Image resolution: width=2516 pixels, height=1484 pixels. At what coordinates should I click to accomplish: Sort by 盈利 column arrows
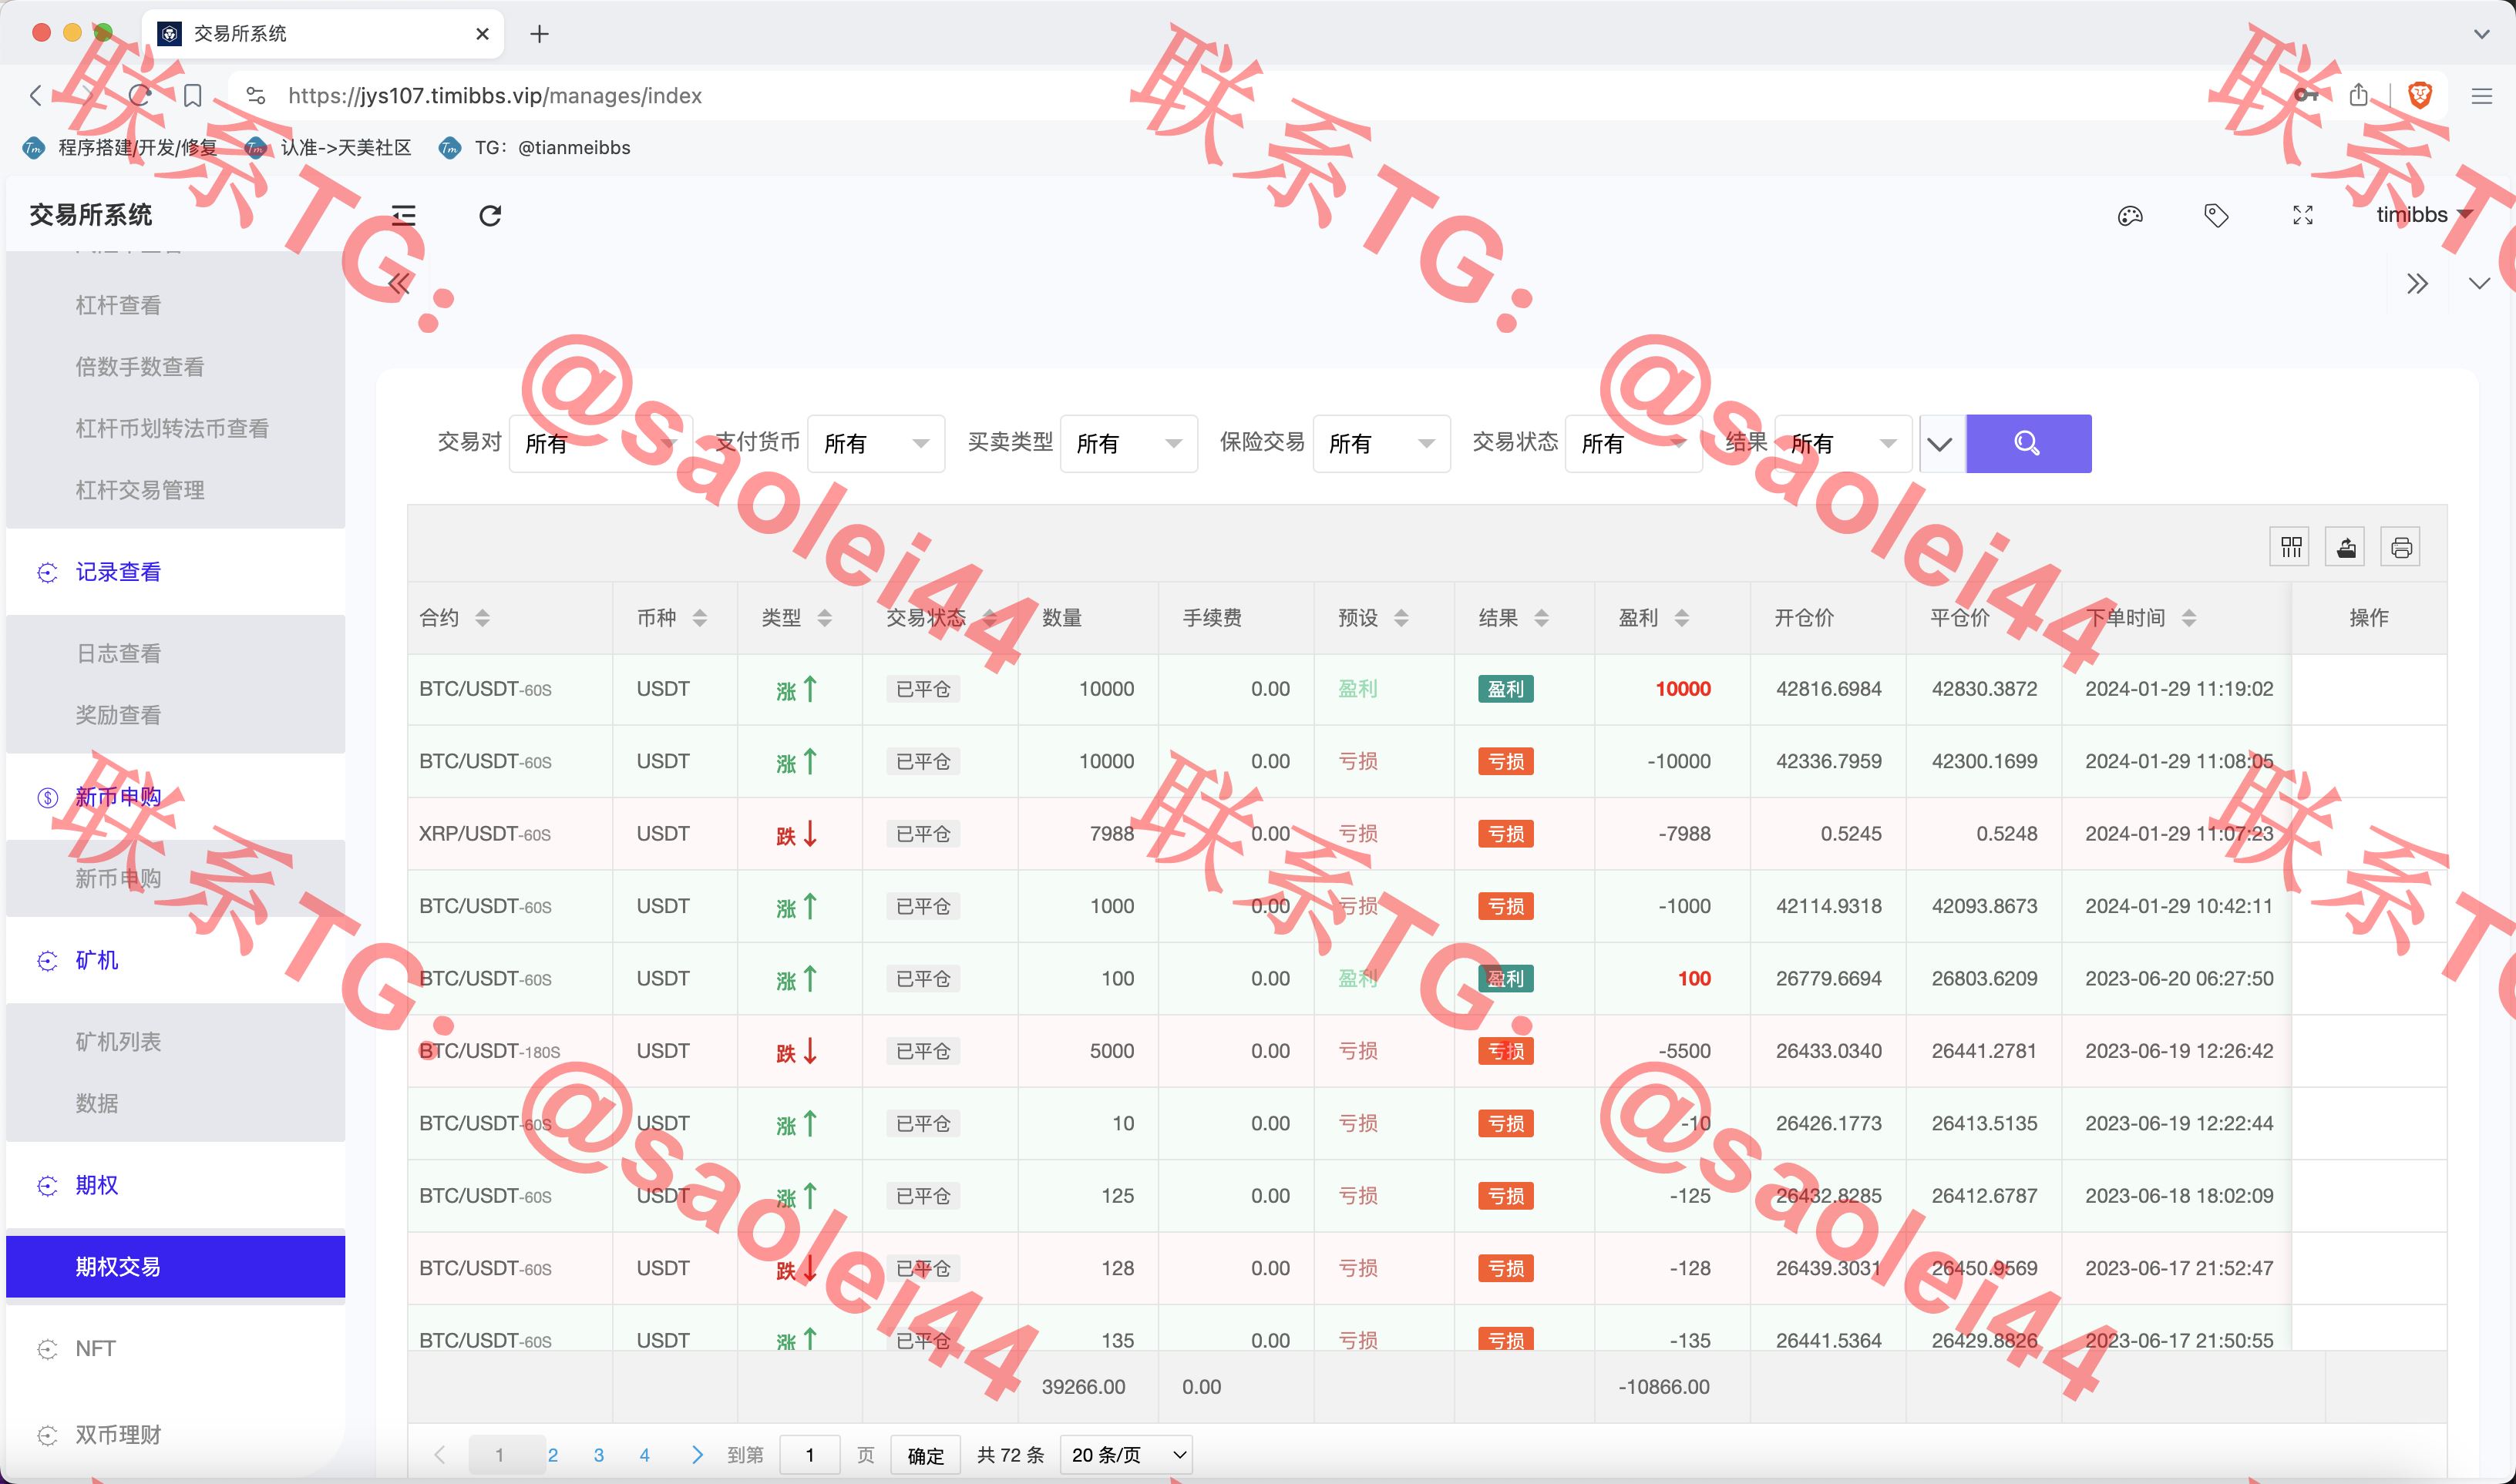[x=1680, y=618]
